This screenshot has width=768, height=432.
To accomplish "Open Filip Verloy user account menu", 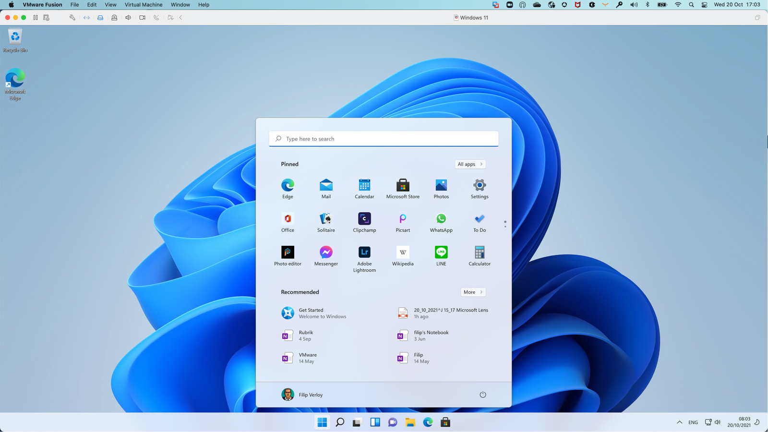I will pos(302,395).
